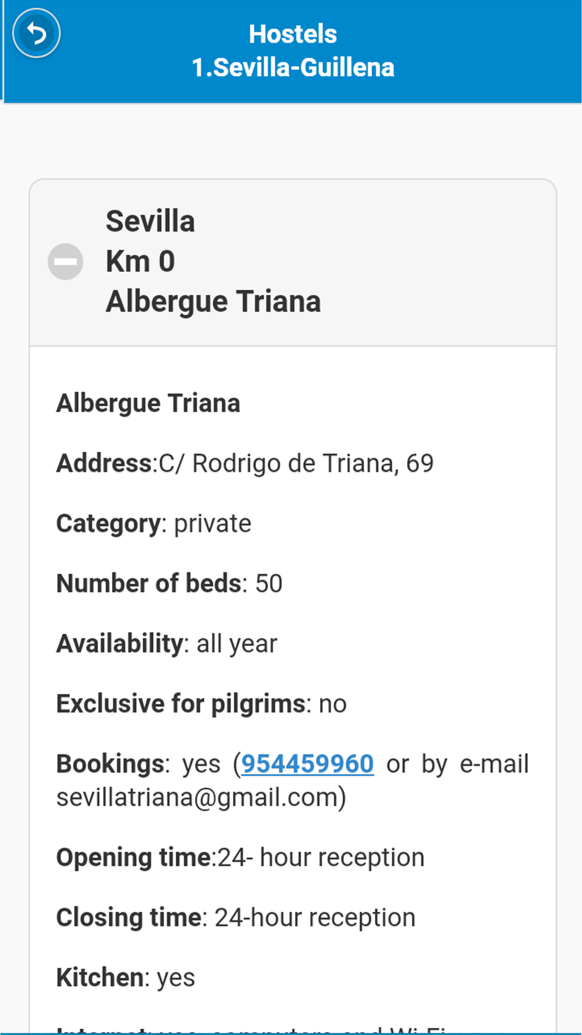582x1035 pixels.
Task: Click the bold Albergue Triana title in details
Action: click(148, 403)
